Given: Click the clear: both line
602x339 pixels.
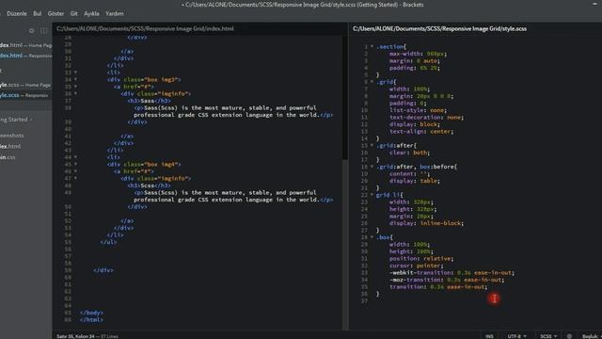Looking at the screenshot, I should click(409, 153).
